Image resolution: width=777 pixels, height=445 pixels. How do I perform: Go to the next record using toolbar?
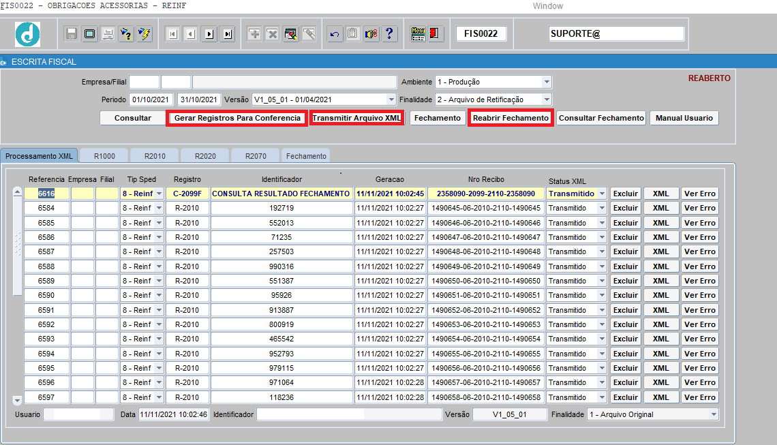pos(209,33)
